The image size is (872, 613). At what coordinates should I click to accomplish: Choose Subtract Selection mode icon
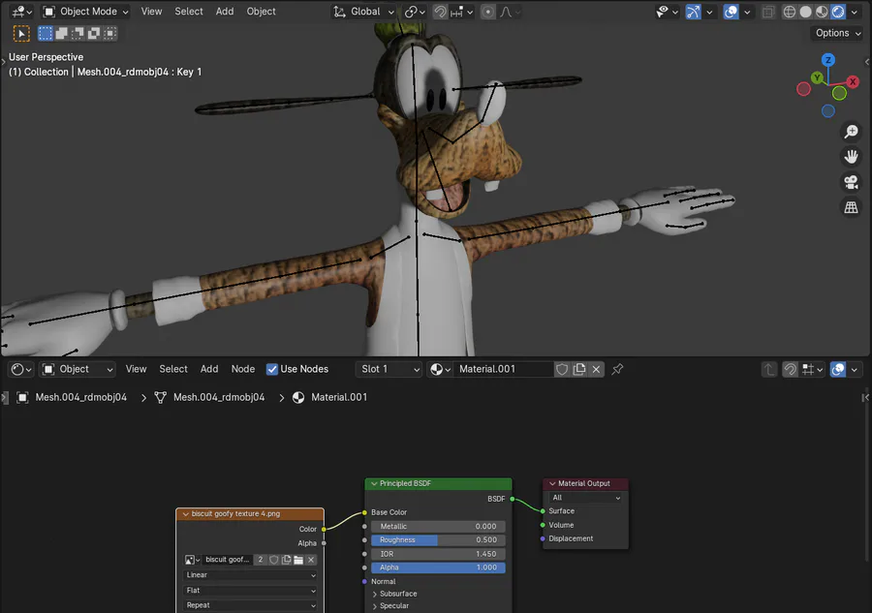(x=78, y=33)
